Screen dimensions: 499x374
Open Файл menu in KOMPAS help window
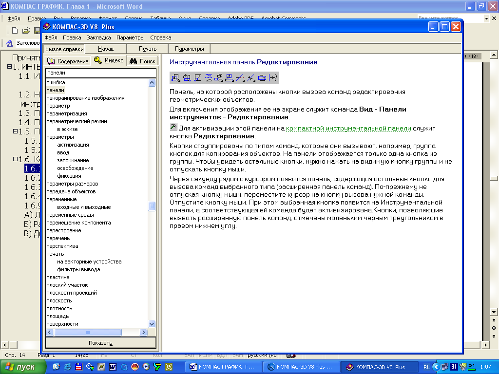(51, 37)
